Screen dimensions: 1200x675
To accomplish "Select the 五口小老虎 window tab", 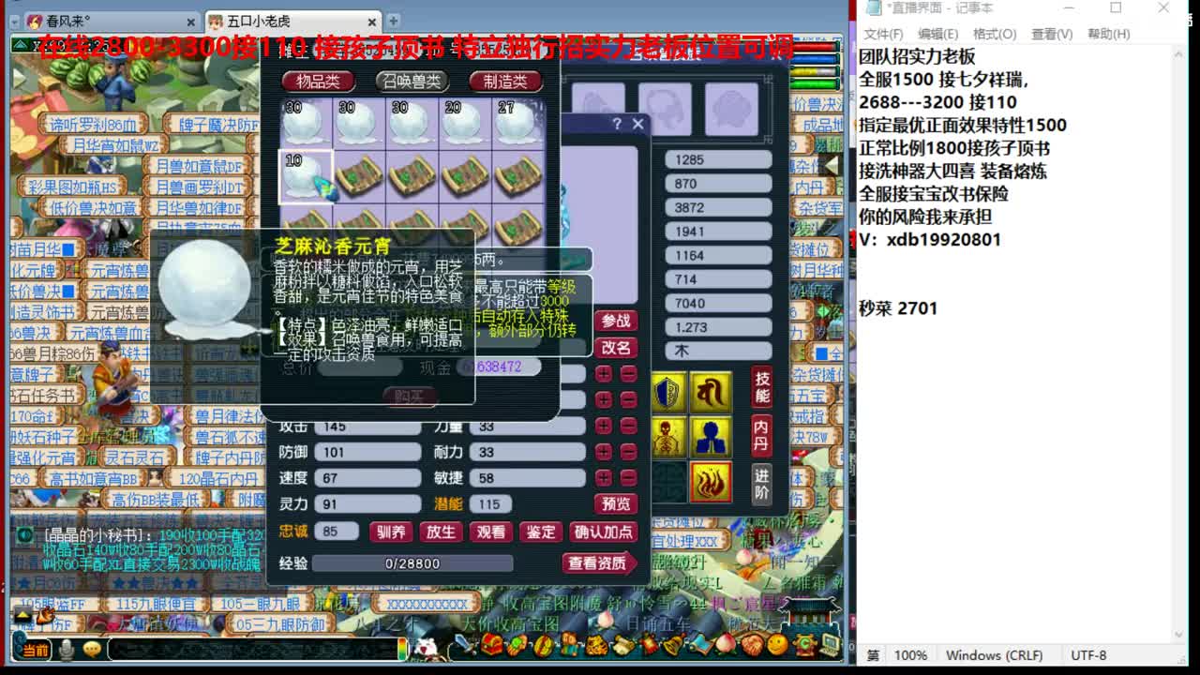I will 292,21.
